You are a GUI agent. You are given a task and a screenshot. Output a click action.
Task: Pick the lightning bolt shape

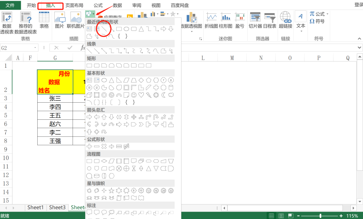(149, 95)
